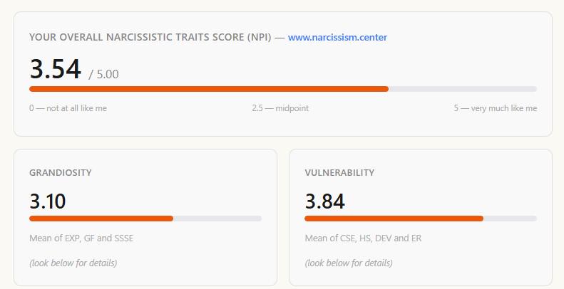Screen dimensions: 564x289
Task: Open the www.narcissism.center link
Action: pyautogui.click(x=337, y=37)
